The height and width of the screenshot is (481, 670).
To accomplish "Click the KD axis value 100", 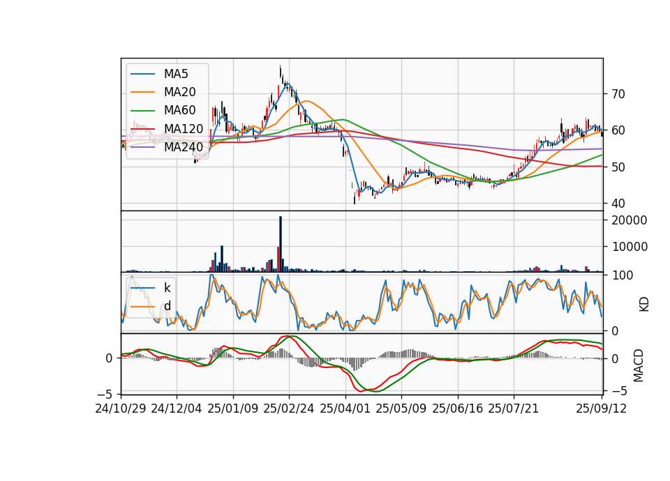I will click(x=622, y=276).
